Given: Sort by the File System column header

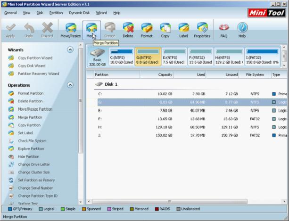Looking at the screenshot, I should tap(255, 74).
